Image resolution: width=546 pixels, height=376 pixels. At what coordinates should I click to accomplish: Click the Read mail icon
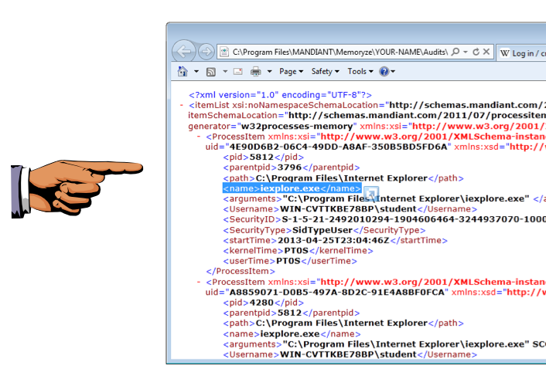pyautogui.click(x=238, y=71)
